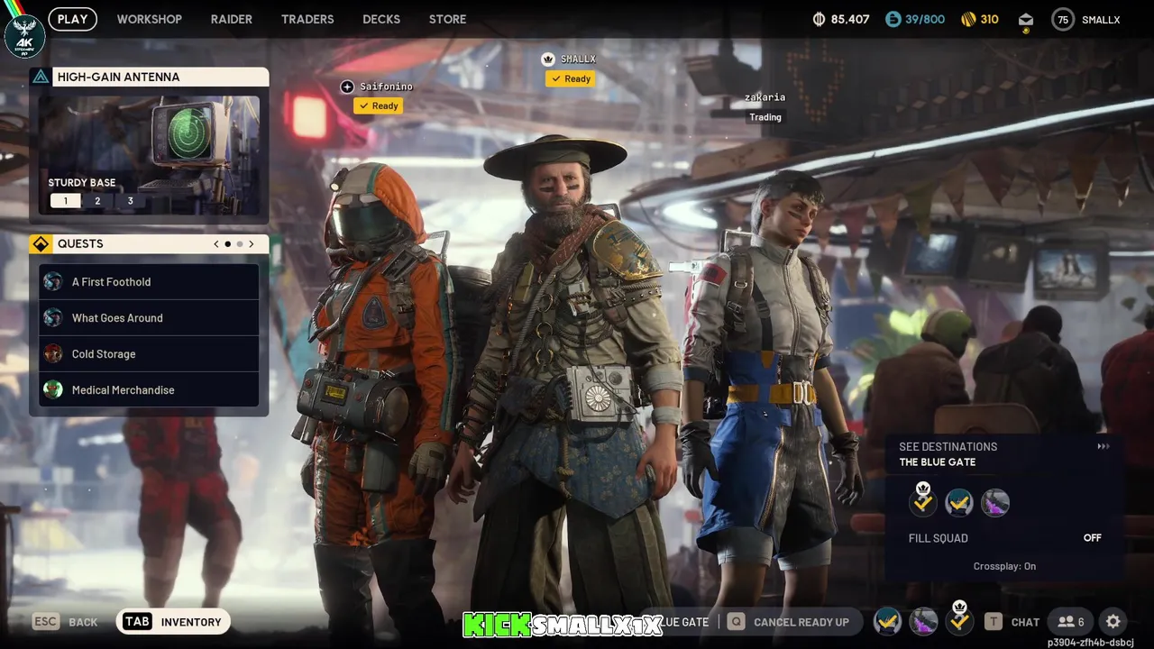Open the A First Foothold quest
The image size is (1154, 649).
click(149, 282)
